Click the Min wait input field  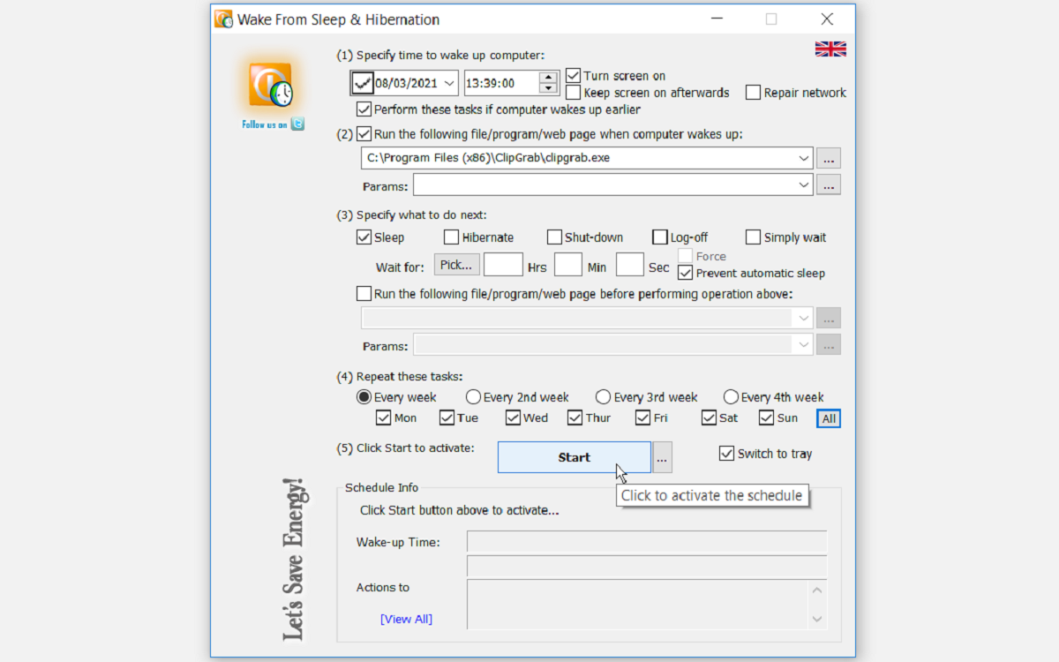tap(568, 265)
